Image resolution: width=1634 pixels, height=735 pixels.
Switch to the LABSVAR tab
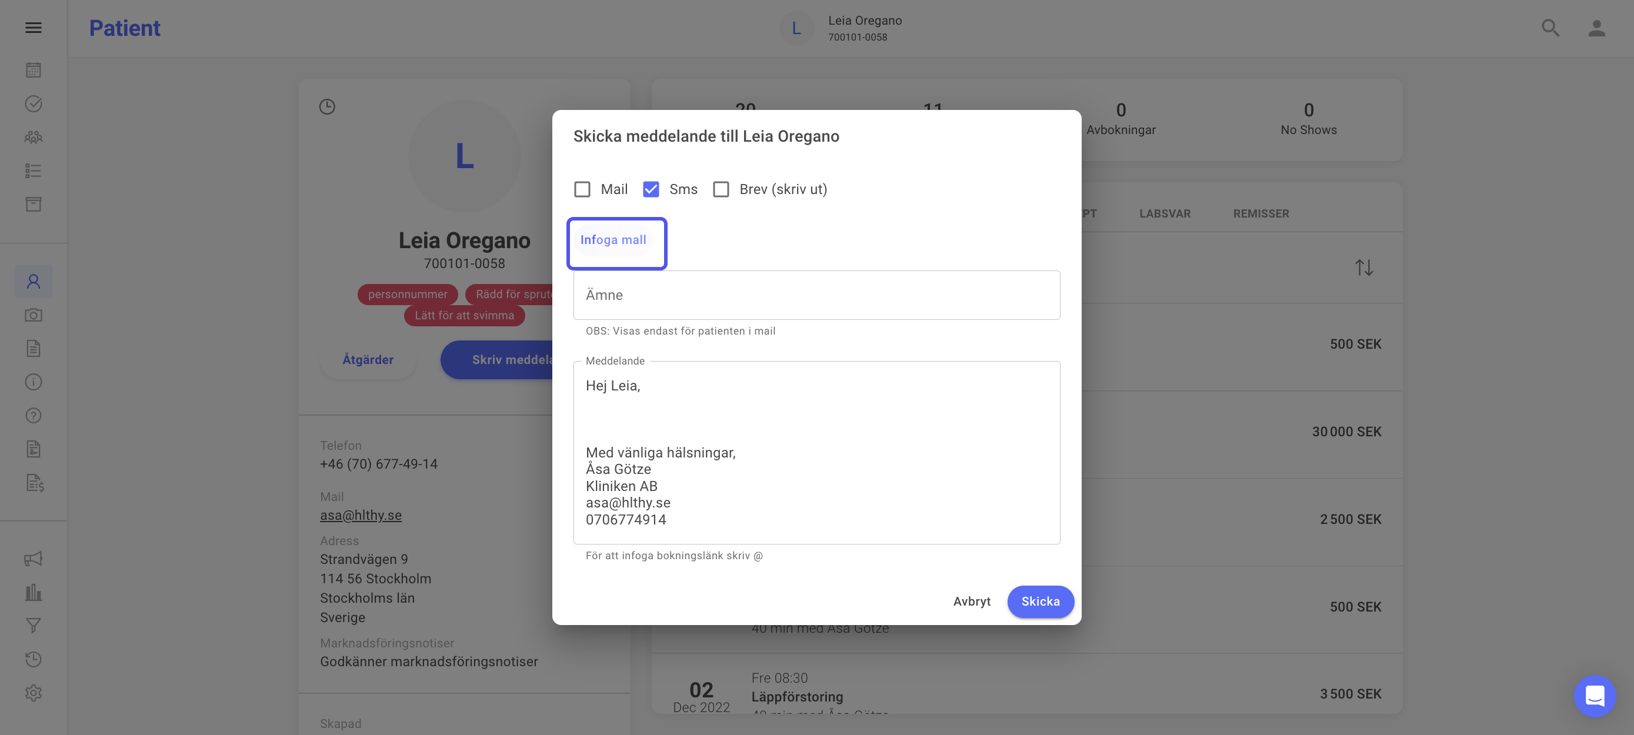(x=1165, y=213)
